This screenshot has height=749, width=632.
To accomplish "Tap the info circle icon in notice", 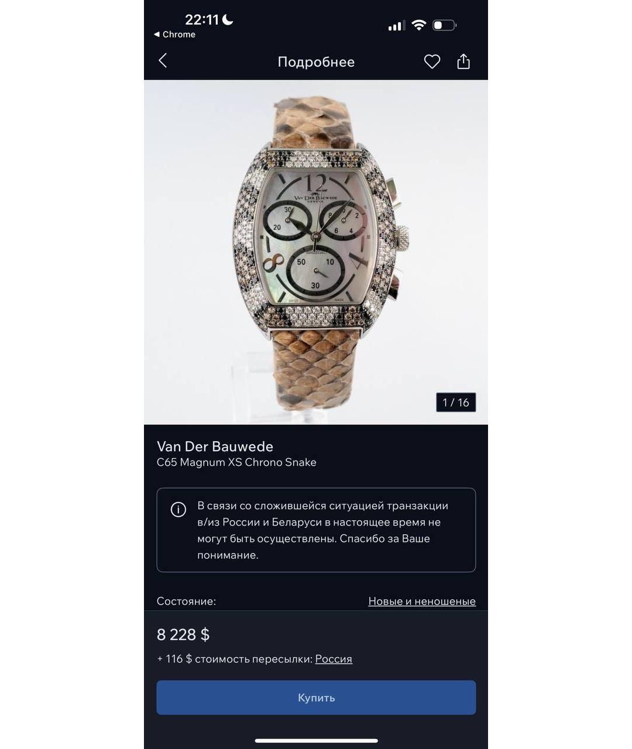I will [x=178, y=509].
